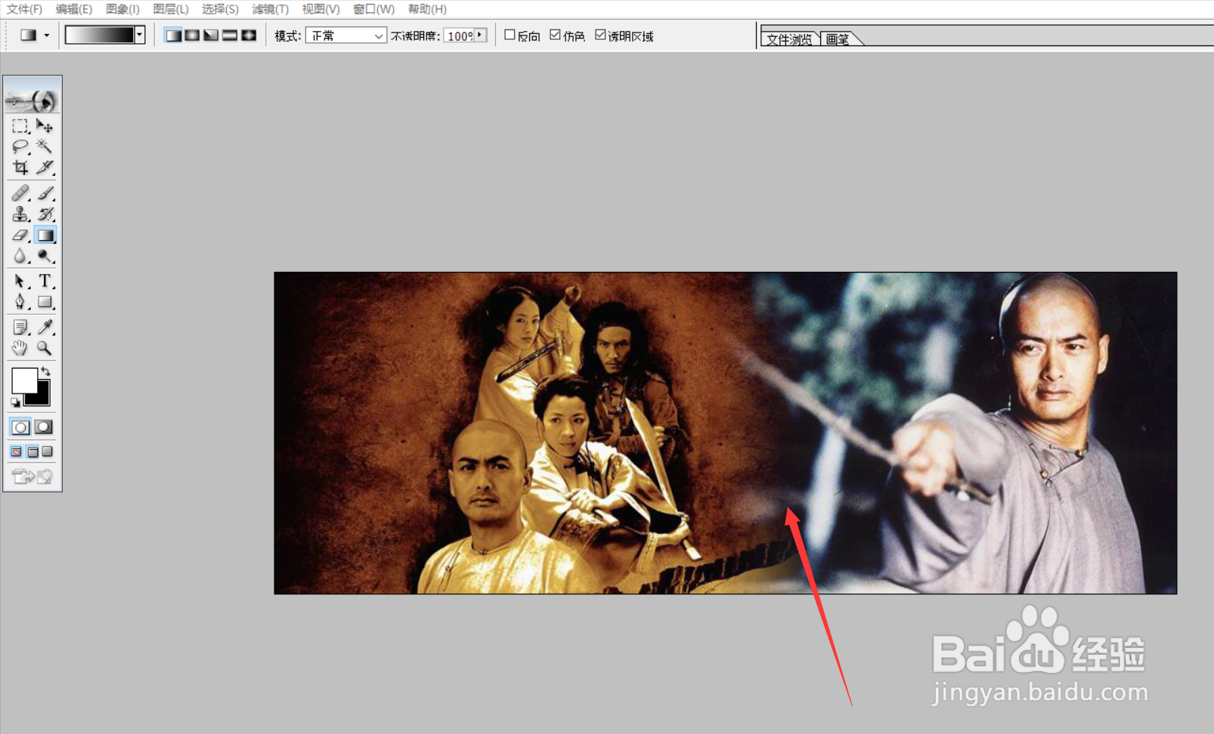
Task: Switch to Standard mode editing
Action: [x=20, y=427]
